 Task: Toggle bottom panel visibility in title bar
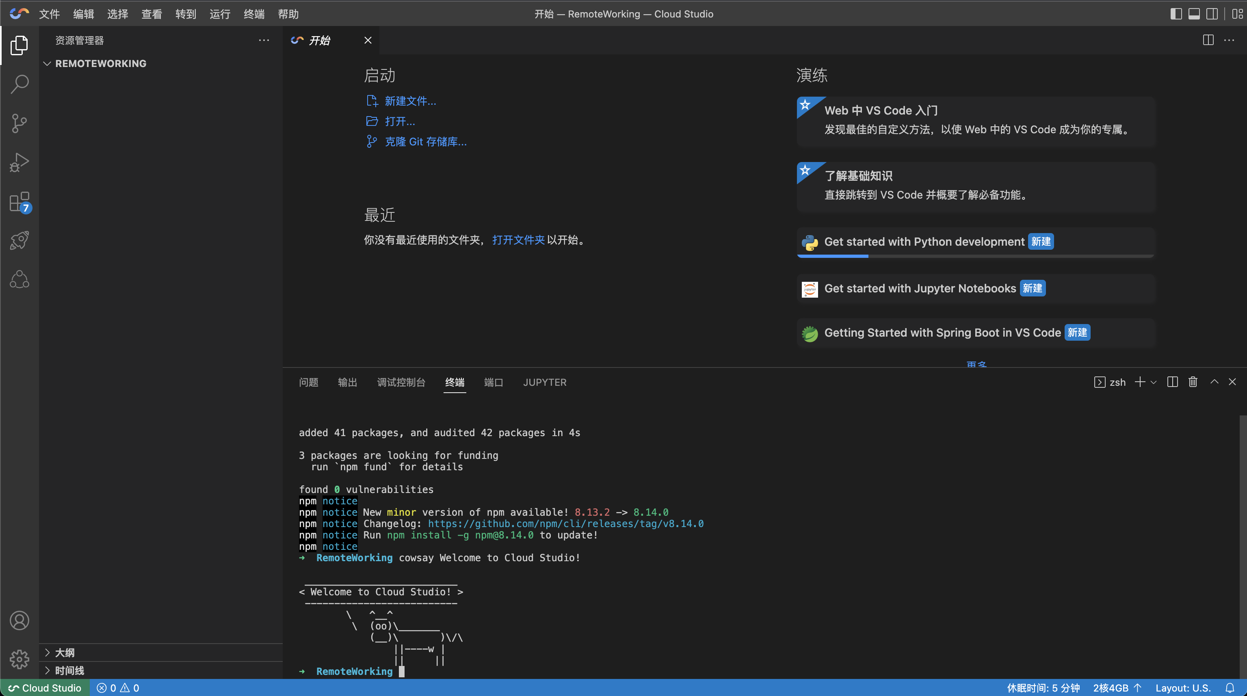1194,13
